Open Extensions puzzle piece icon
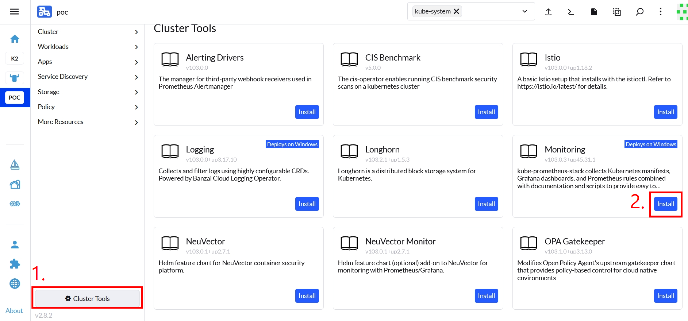The width and height of the screenshot is (688, 321). coord(15,264)
